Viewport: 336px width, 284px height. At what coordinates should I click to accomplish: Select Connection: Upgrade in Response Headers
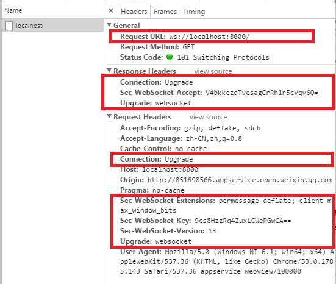pos(157,82)
